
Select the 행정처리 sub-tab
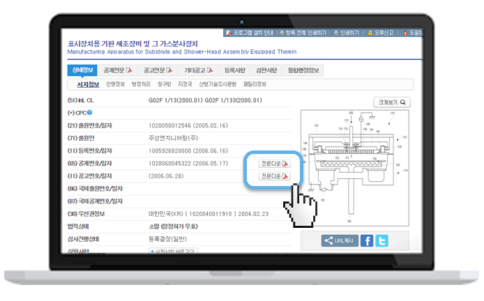pyautogui.click(x=141, y=84)
